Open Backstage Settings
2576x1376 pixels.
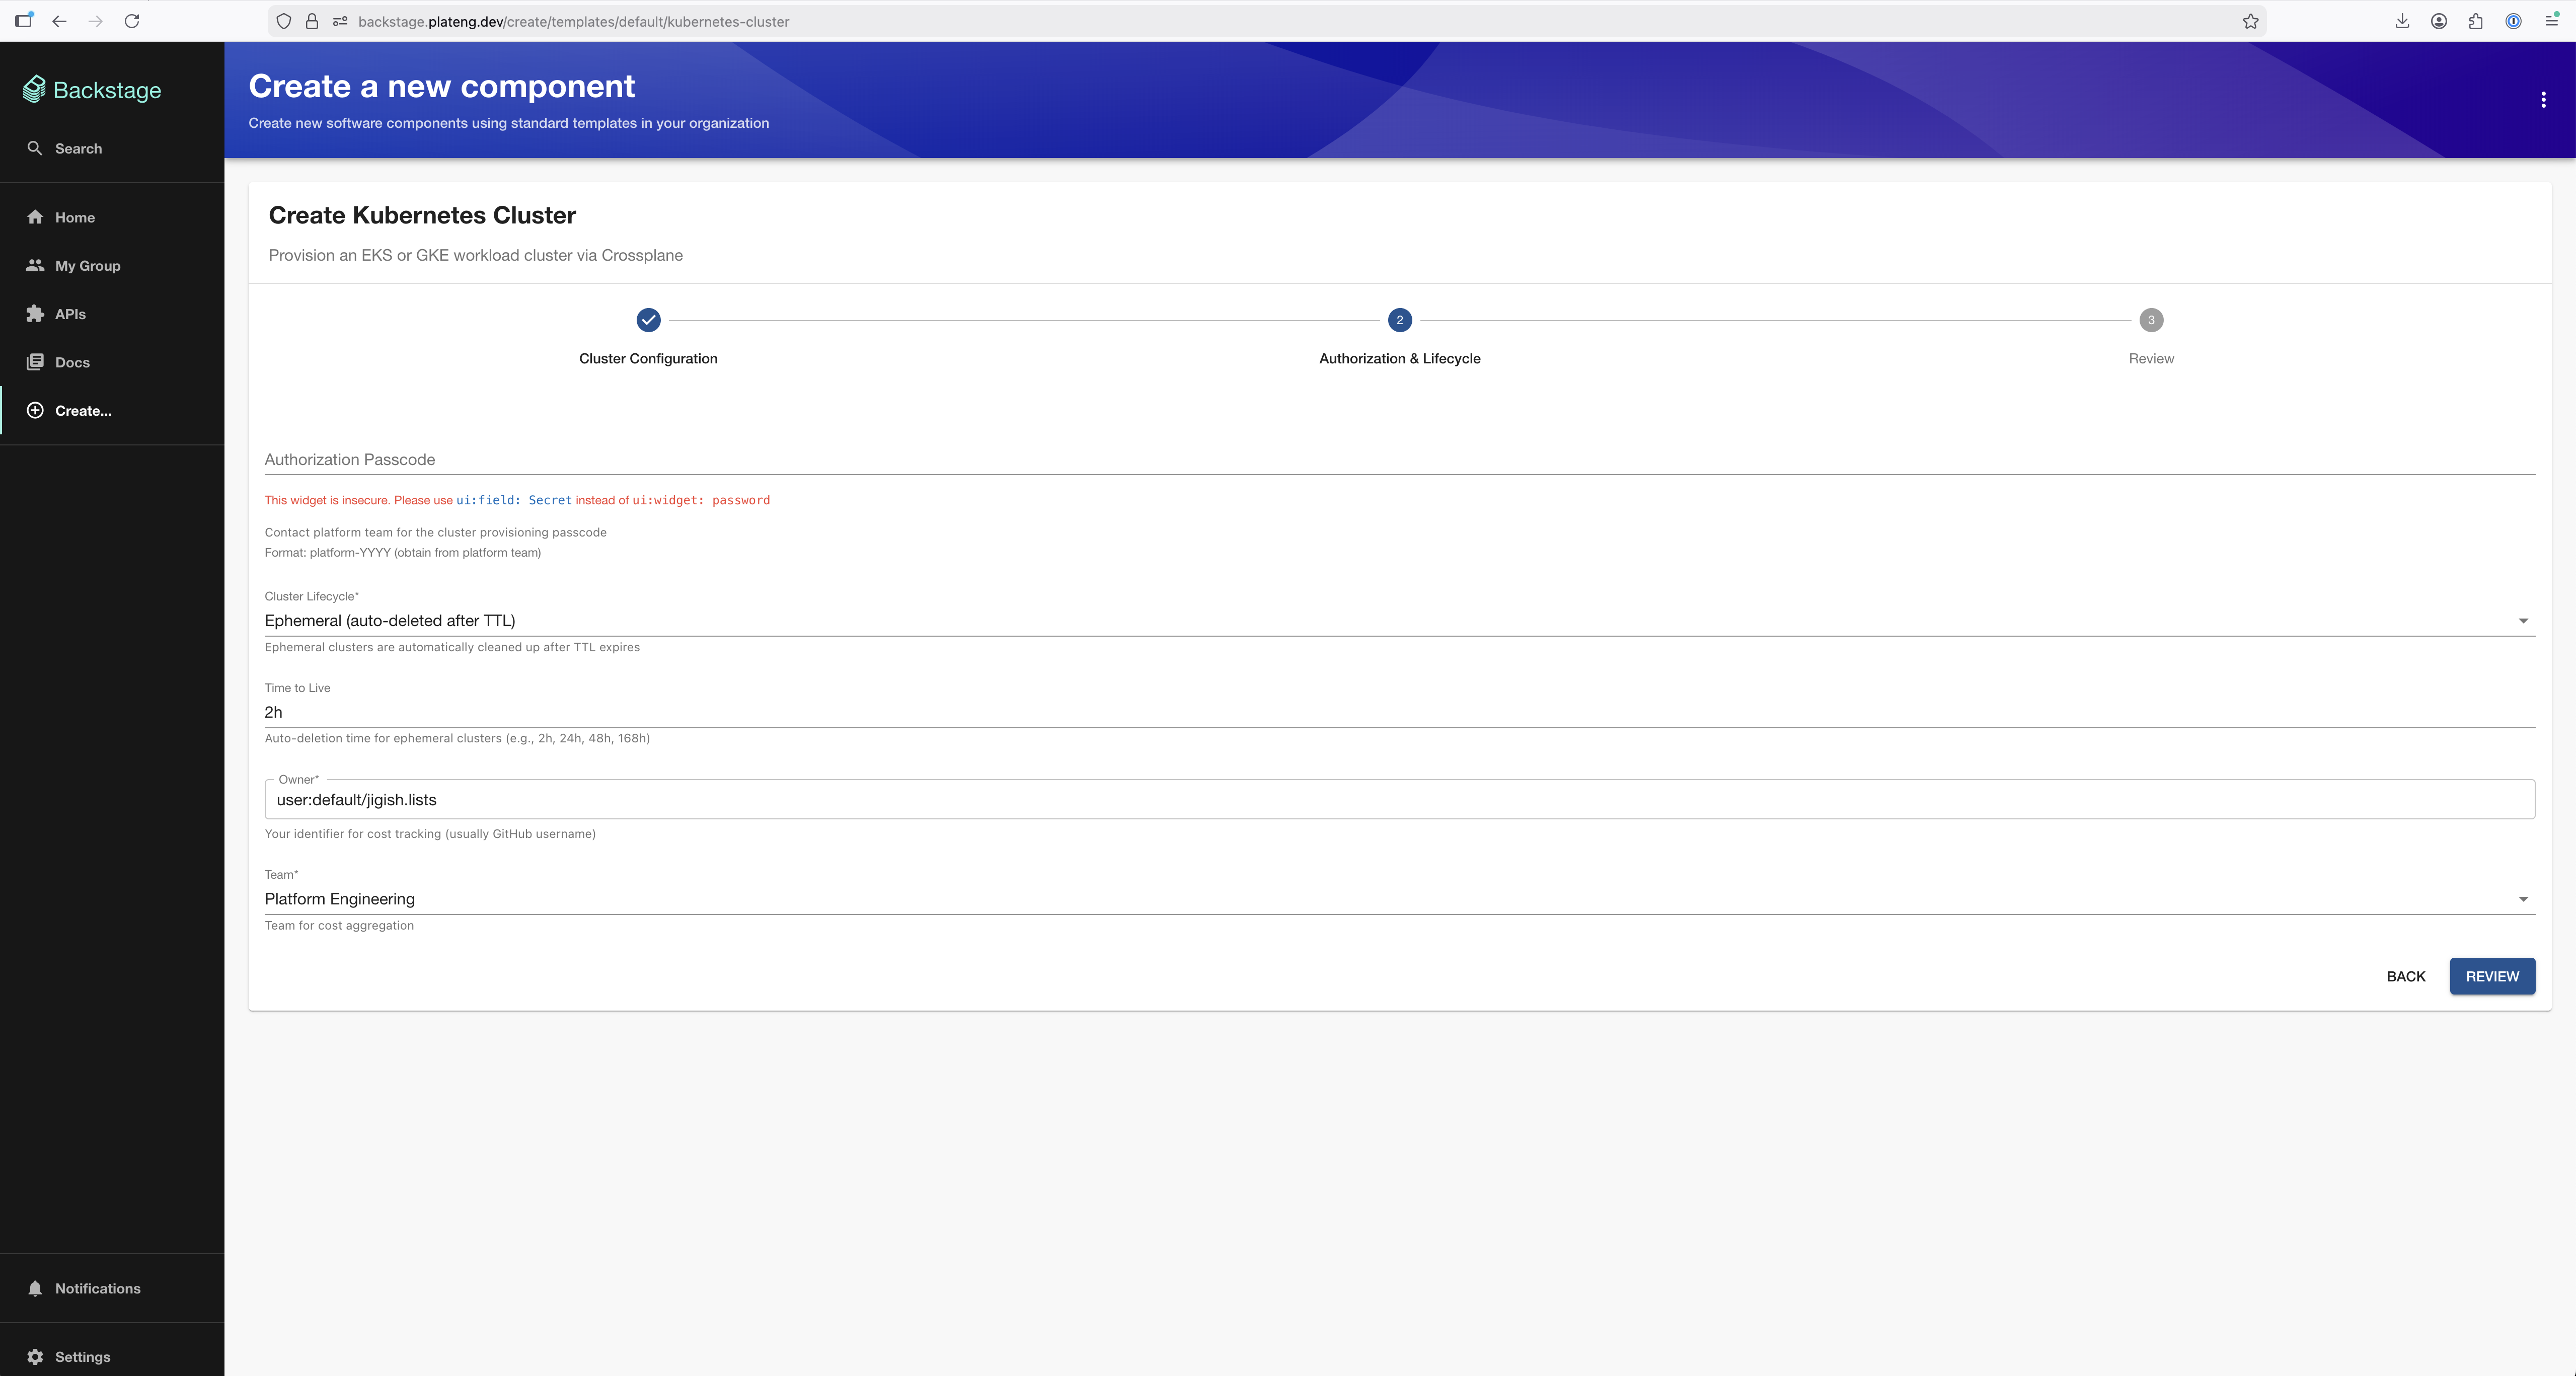80,1356
